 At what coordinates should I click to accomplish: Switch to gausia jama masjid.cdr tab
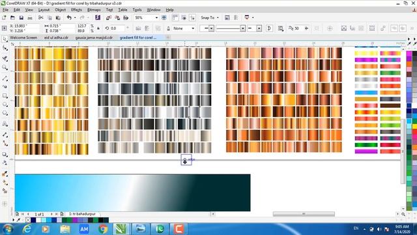tap(94, 38)
